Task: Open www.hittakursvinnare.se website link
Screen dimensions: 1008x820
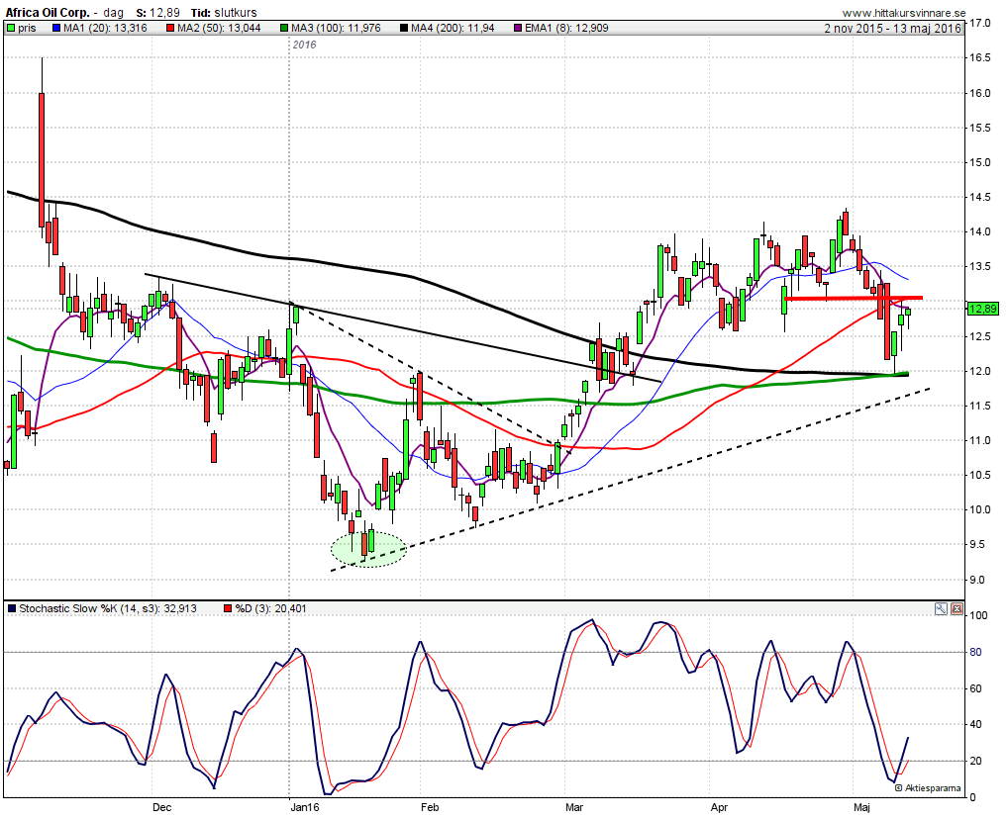Action: click(x=904, y=13)
